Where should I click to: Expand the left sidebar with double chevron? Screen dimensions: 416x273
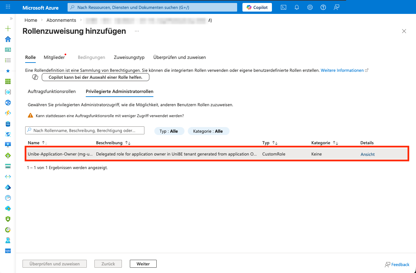(11, 19)
